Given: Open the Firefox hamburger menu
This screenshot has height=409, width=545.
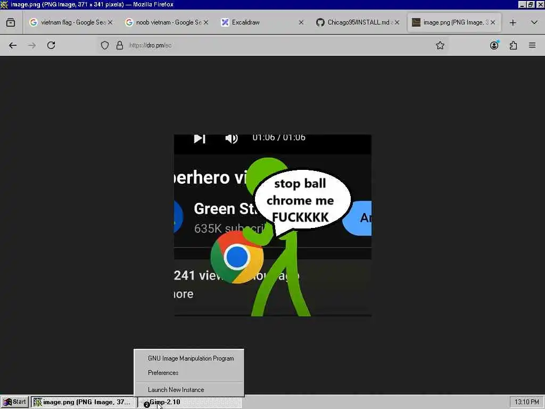Looking at the screenshot, I should (x=532, y=45).
